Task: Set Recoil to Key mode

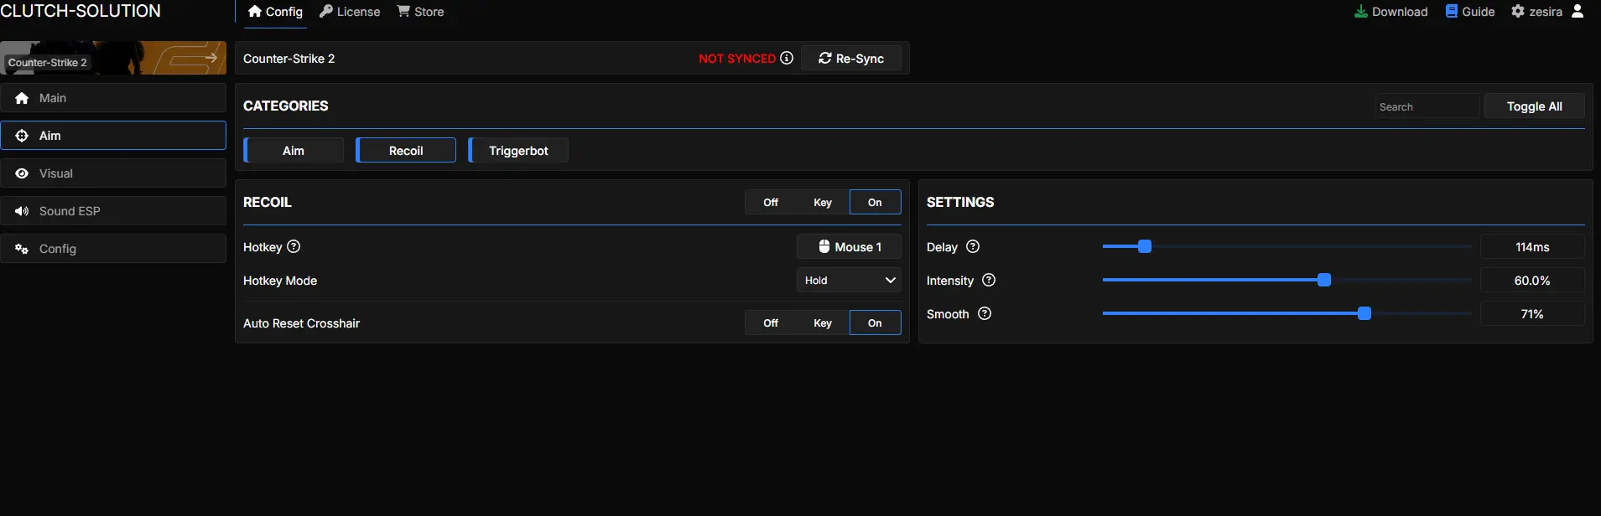Action: (823, 202)
